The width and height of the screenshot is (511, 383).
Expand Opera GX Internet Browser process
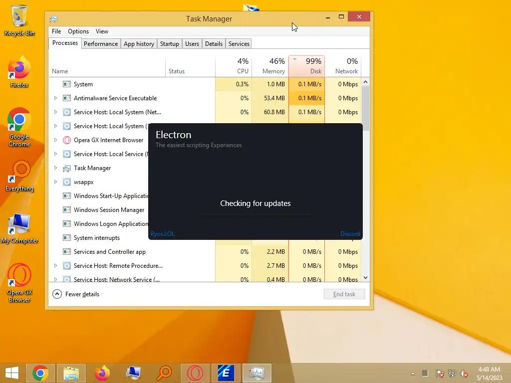[x=55, y=140]
